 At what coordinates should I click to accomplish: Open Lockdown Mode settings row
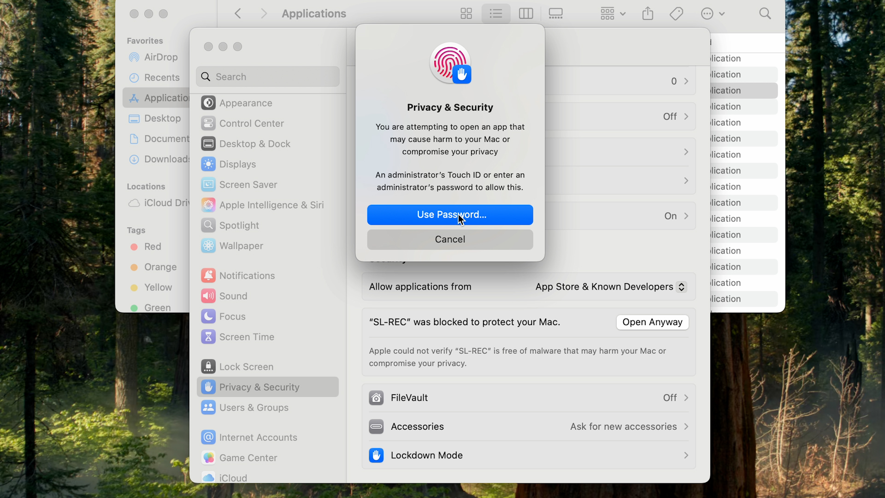(529, 456)
